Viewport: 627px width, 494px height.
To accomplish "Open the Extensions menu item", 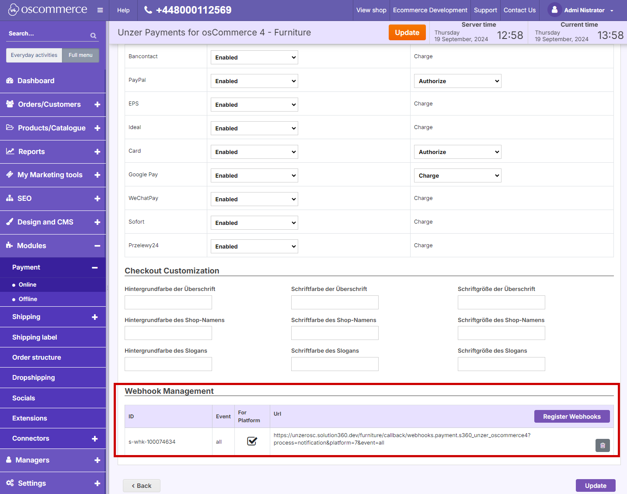I will (53, 418).
